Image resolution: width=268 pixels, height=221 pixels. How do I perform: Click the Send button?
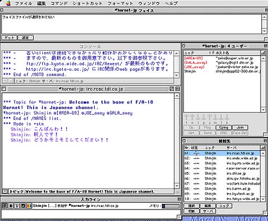tap(208, 132)
